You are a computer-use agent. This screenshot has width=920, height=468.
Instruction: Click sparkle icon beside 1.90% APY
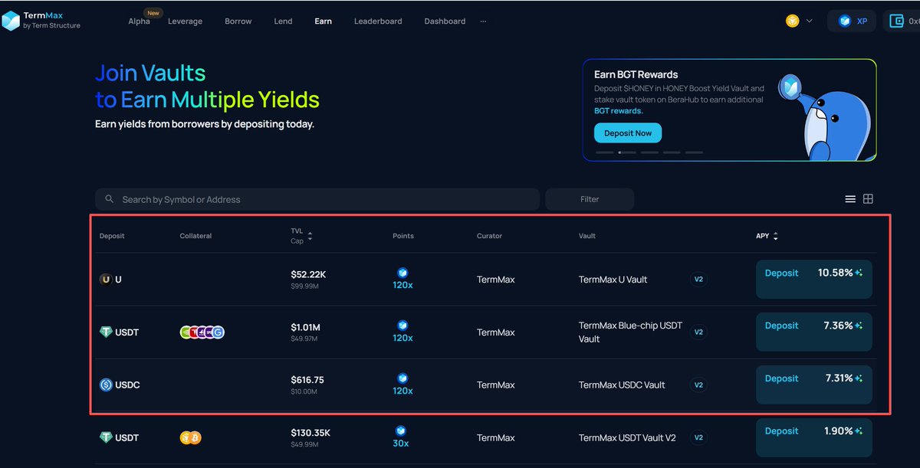(x=859, y=431)
